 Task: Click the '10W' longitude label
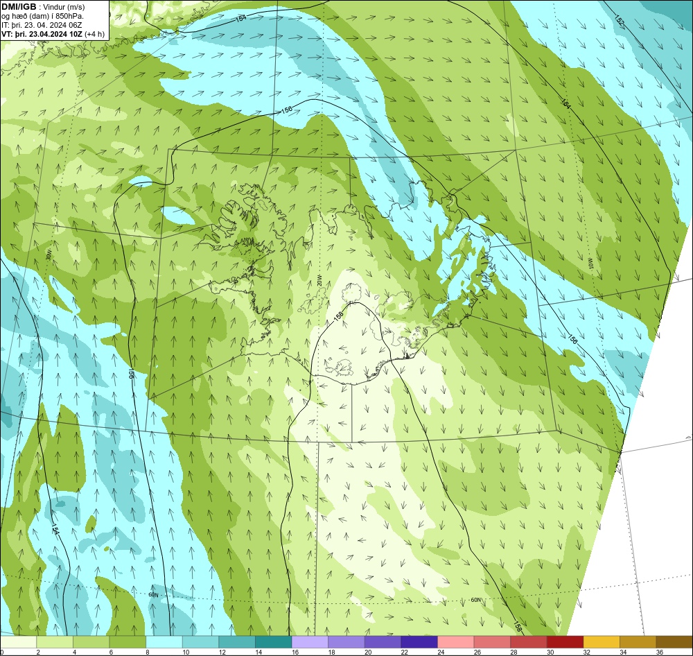click(x=590, y=263)
